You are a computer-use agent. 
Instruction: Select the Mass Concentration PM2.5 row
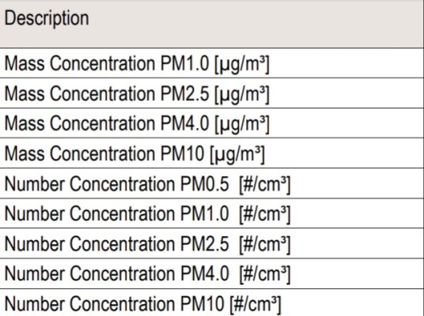point(212,93)
